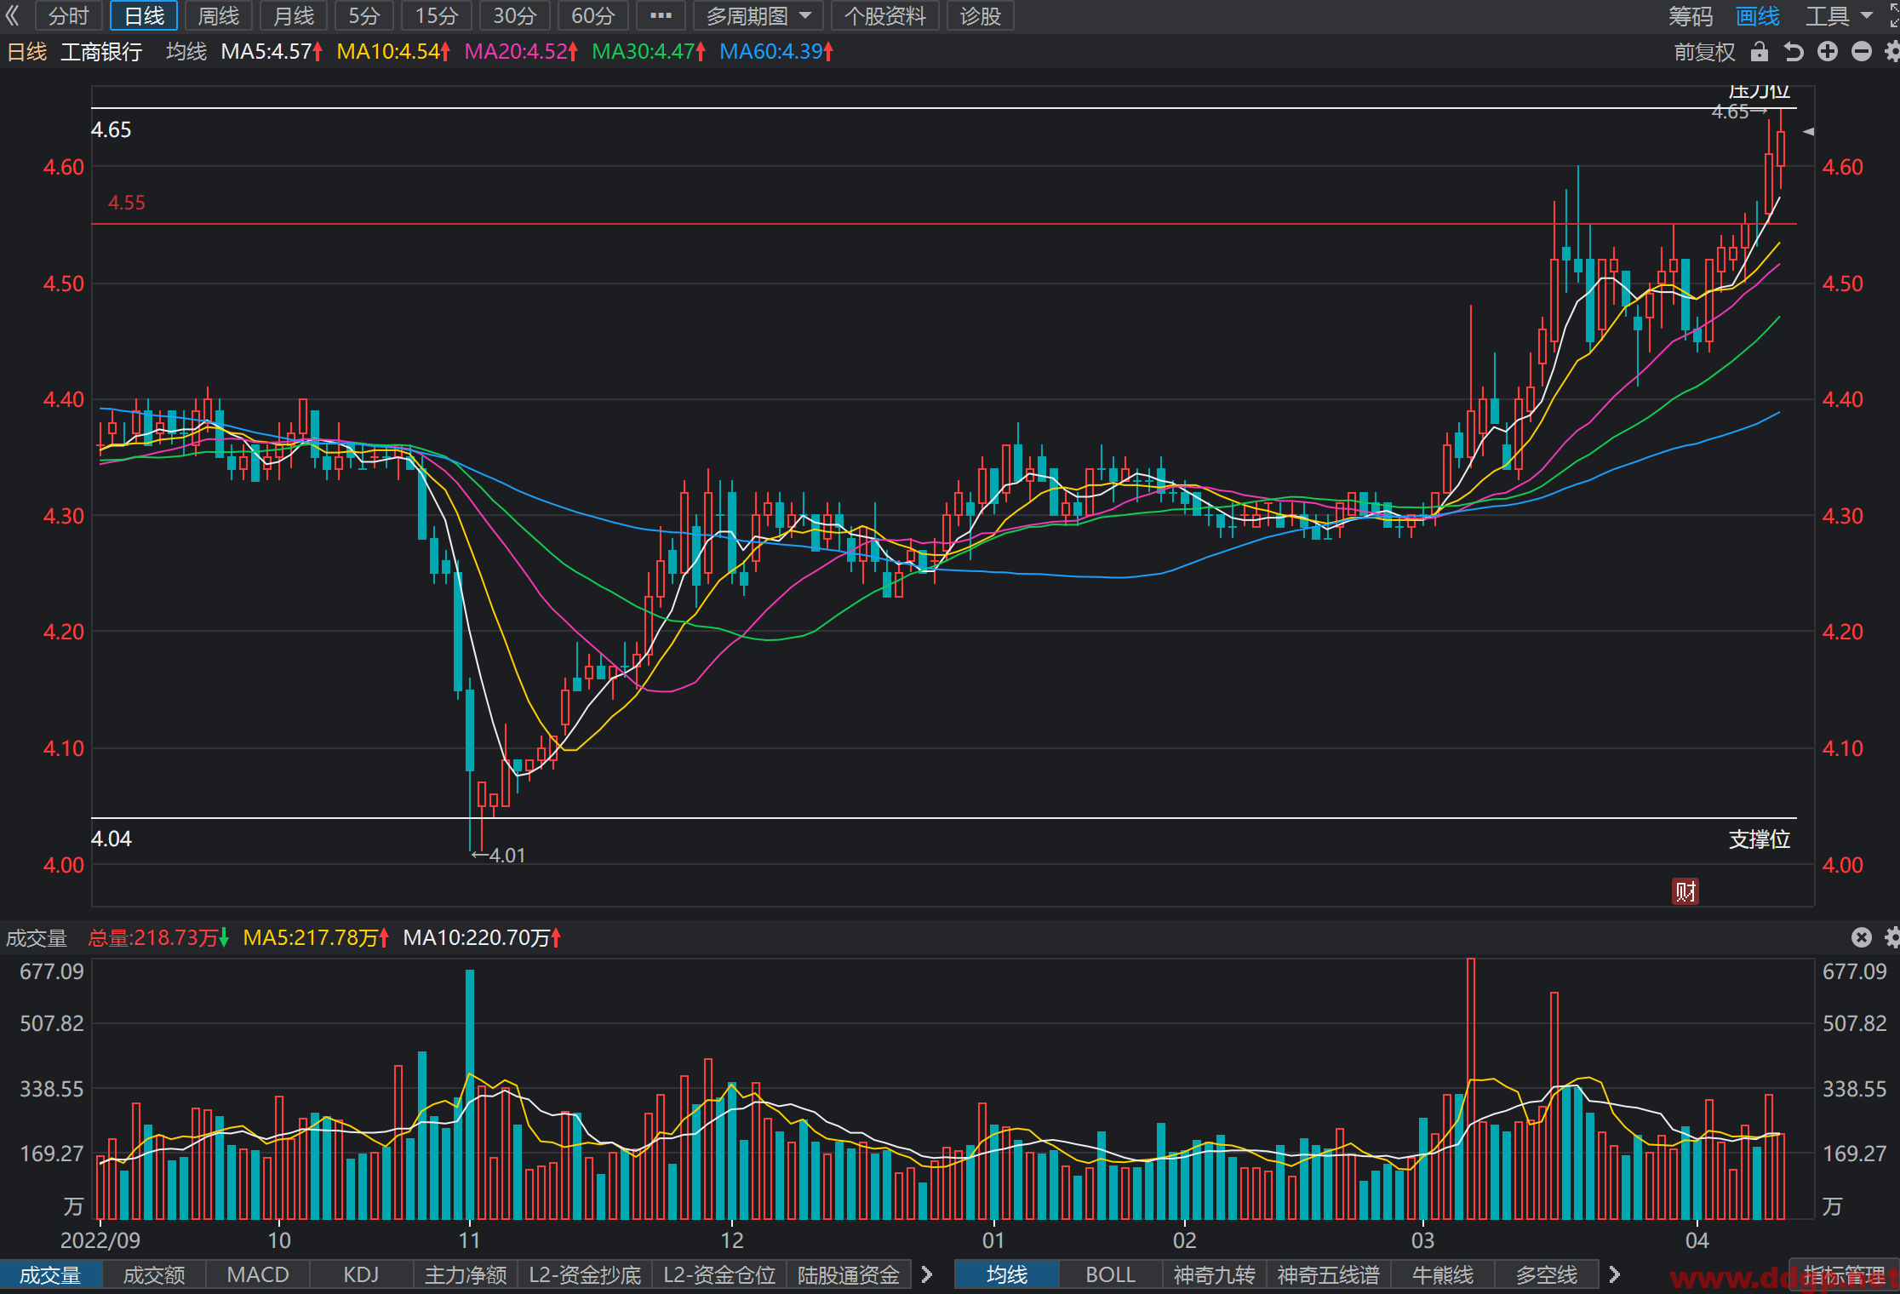
Task: Select the BOLL main chart indicator
Action: coord(1110,1274)
